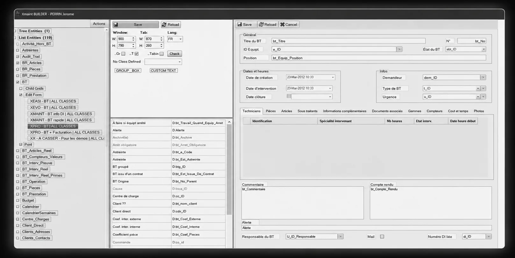
Task: Select the BT groupé field row
Action: click(x=168, y=167)
